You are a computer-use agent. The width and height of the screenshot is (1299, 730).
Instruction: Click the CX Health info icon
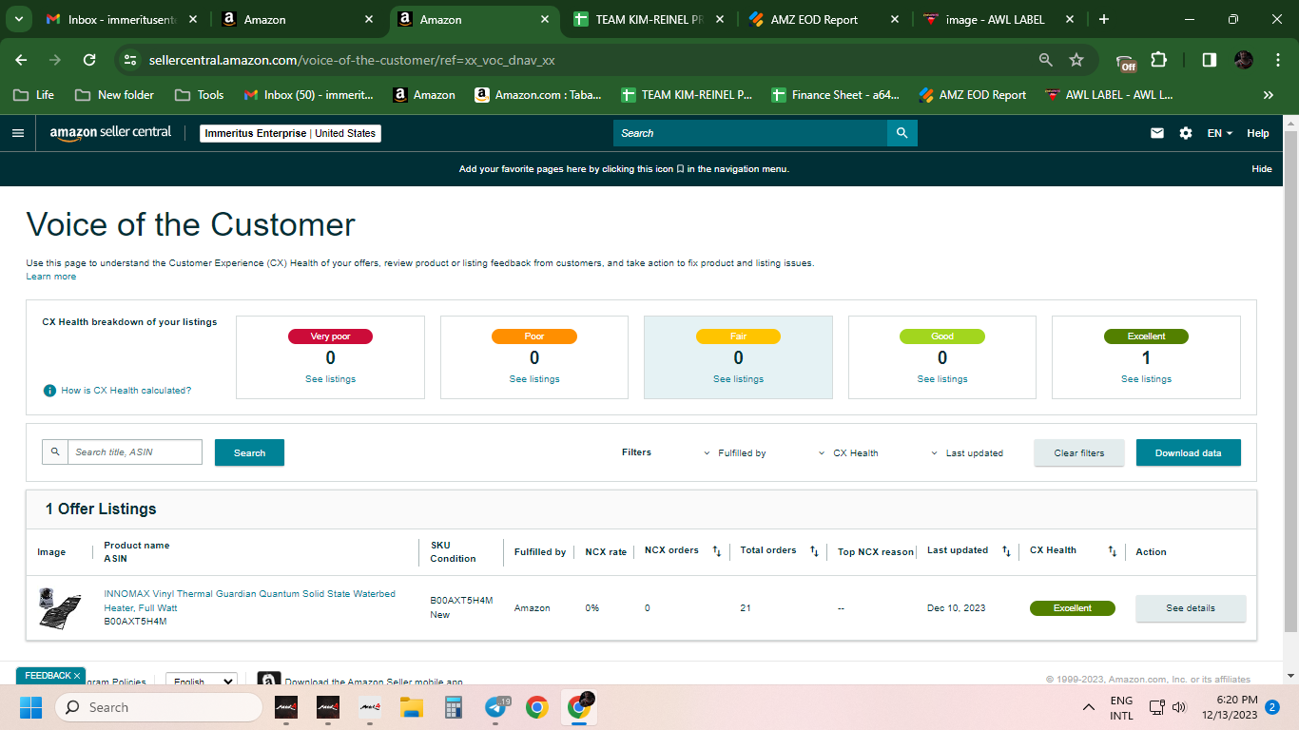coord(49,391)
